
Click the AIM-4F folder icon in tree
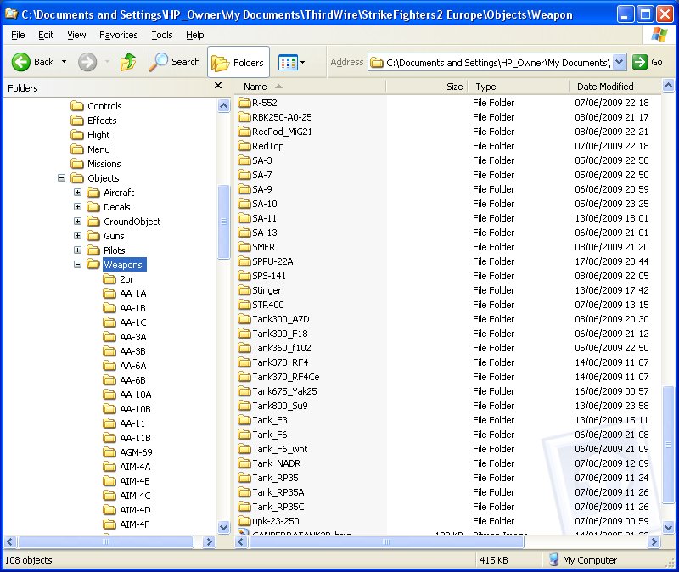[109, 524]
